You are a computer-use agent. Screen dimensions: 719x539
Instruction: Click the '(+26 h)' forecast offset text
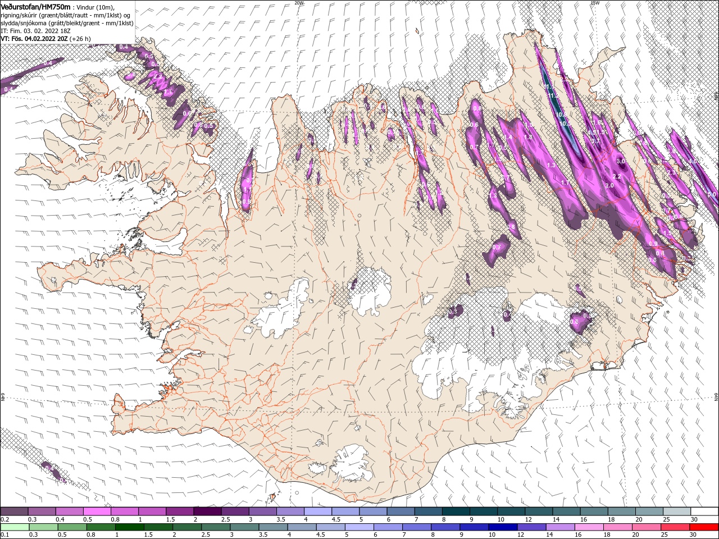pyautogui.click(x=80, y=39)
